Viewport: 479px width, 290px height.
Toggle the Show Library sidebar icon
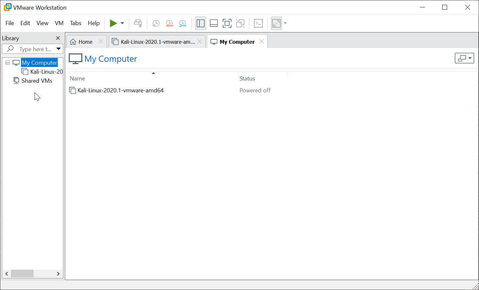(x=200, y=23)
